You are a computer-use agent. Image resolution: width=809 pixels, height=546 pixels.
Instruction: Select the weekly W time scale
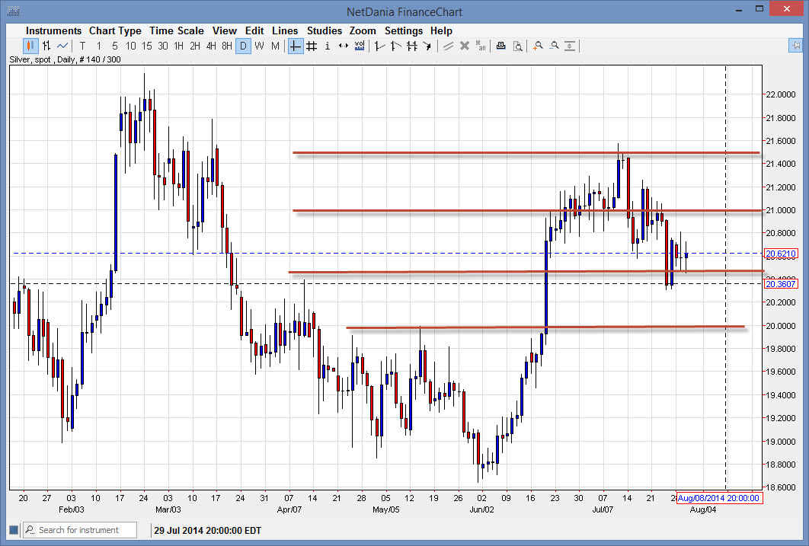point(259,46)
